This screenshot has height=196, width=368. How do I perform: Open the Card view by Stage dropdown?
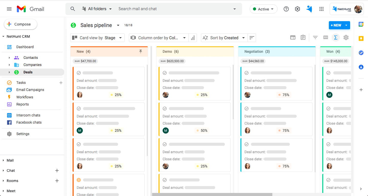[97, 38]
